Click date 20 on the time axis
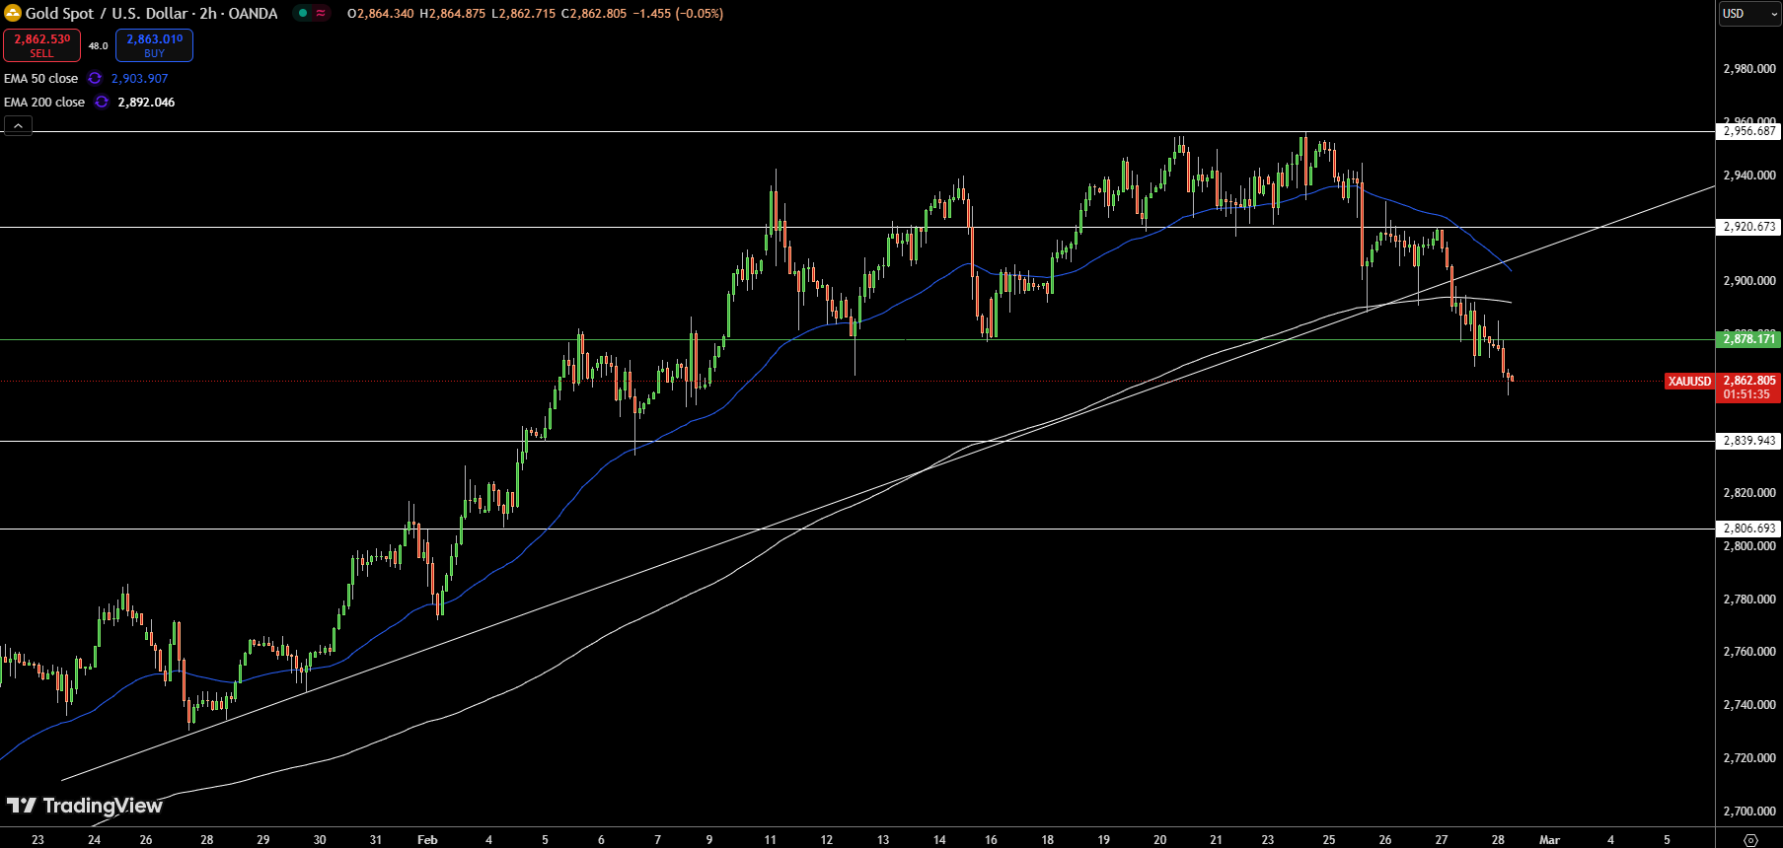The width and height of the screenshot is (1783, 848). pyautogui.click(x=1160, y=840)
